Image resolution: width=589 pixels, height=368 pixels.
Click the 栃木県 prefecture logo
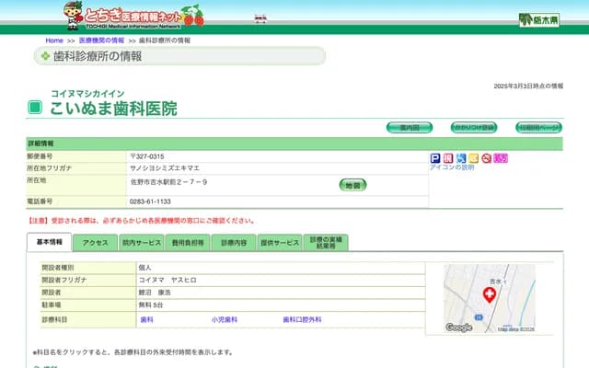pyautogui.click(x=539, y=19)
